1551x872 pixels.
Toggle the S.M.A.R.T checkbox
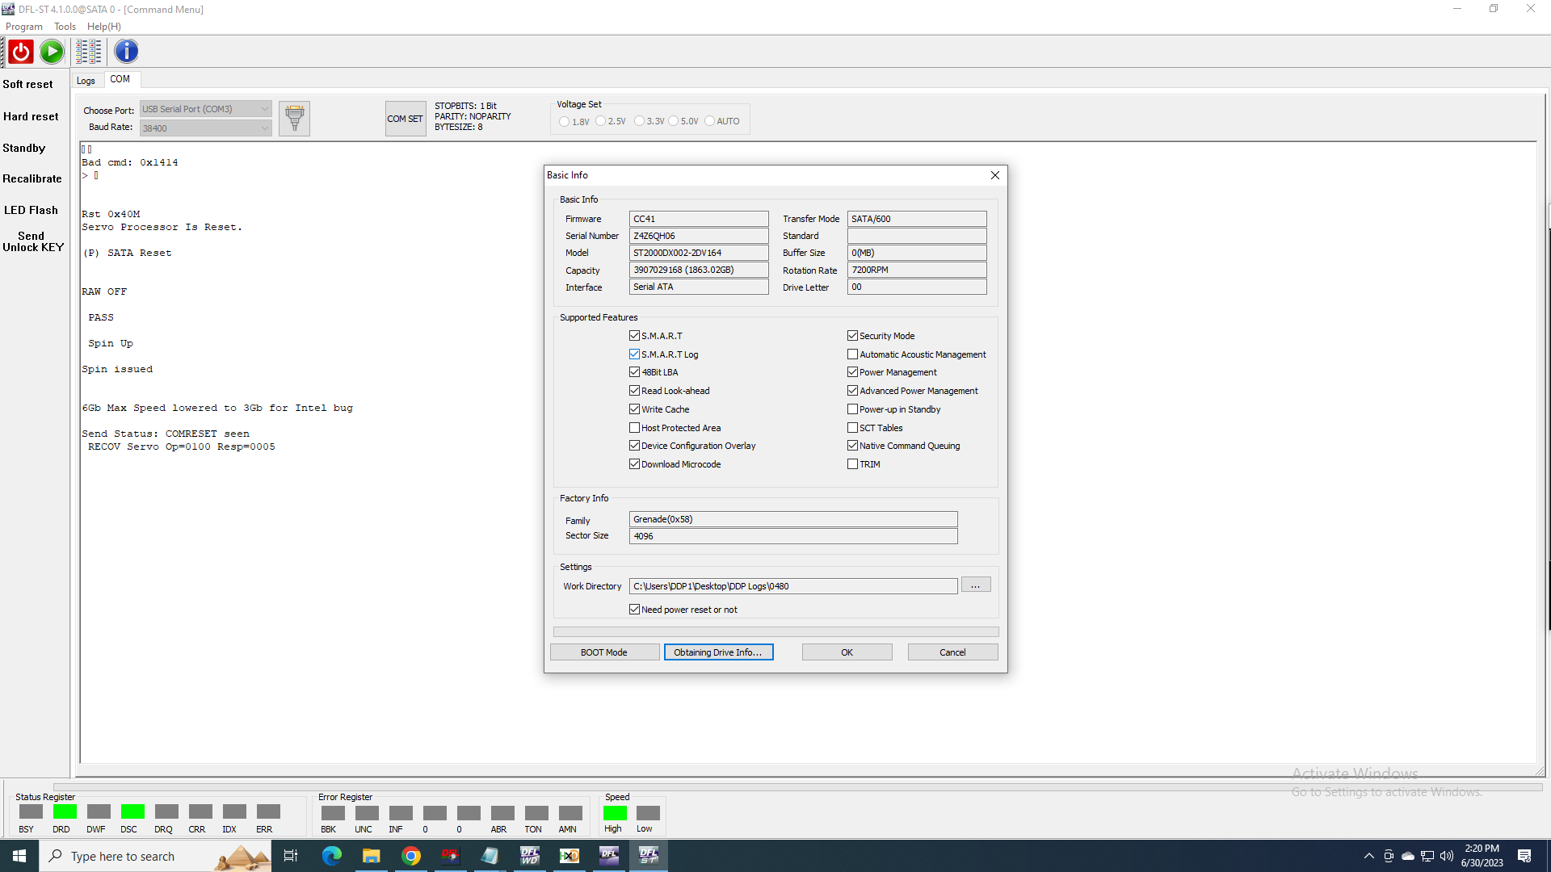[634, 336]
